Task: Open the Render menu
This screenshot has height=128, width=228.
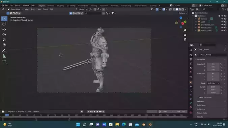Action: pos(18,5)
